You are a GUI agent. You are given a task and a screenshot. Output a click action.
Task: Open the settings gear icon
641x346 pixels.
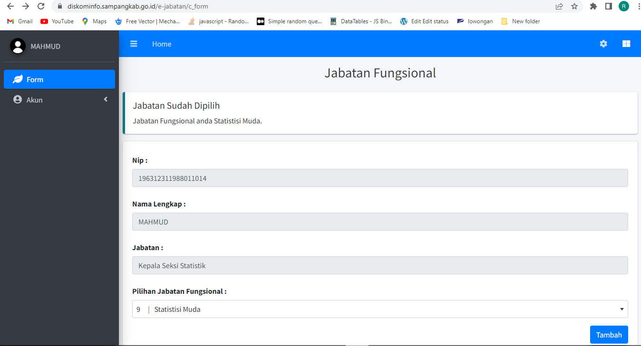(603, 44)
